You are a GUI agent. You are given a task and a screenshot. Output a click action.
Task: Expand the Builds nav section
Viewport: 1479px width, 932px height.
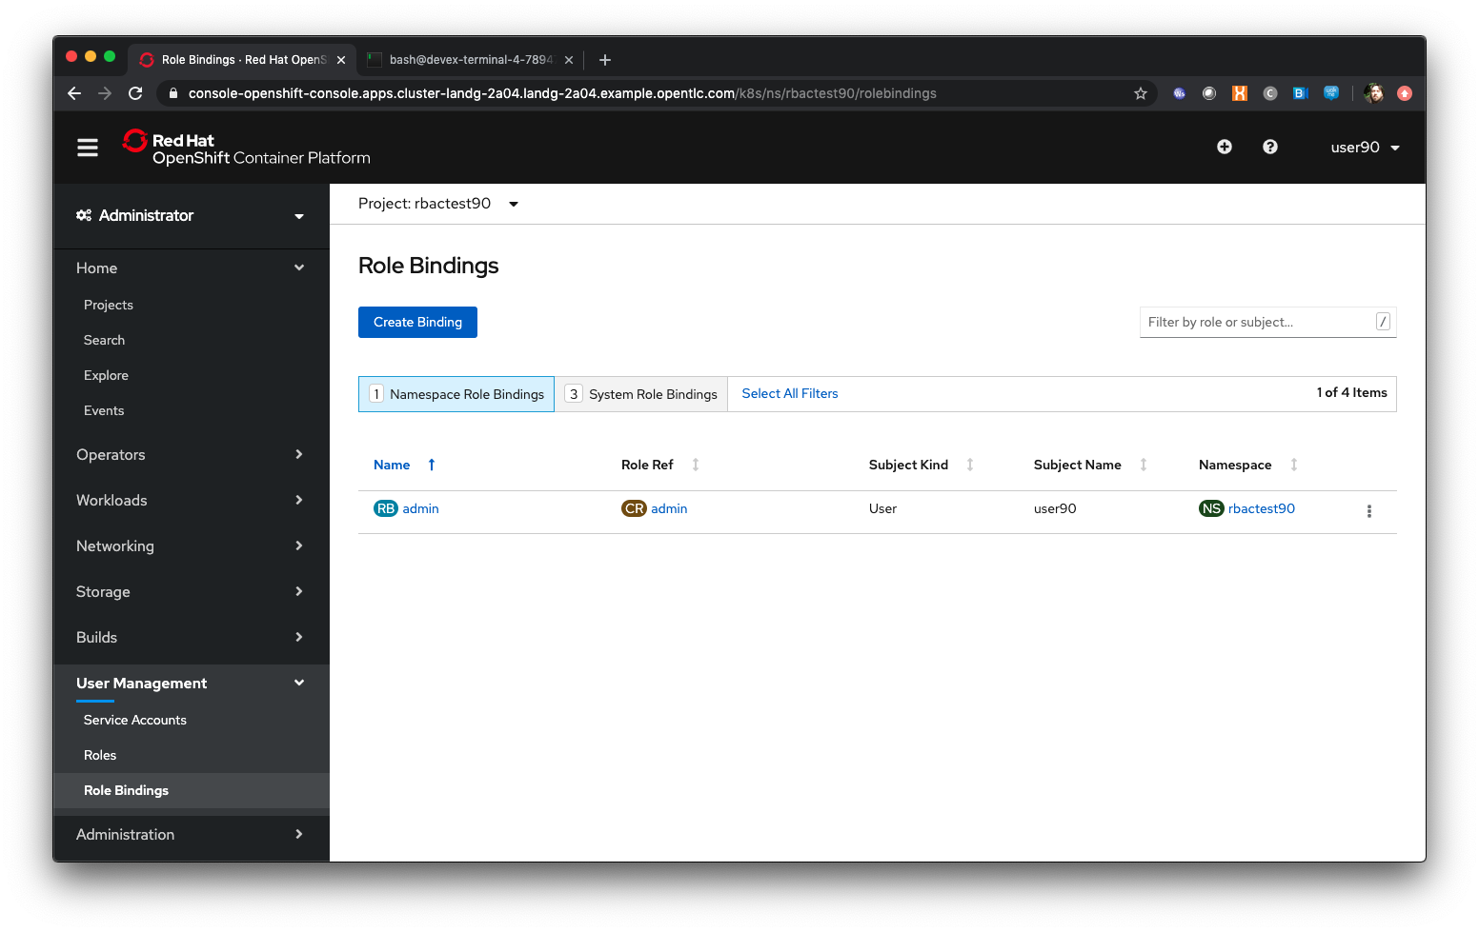click(191, 638)
